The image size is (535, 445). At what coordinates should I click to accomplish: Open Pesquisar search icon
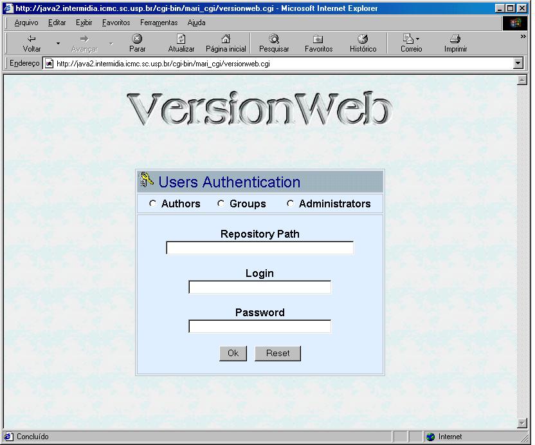(274, 39)
